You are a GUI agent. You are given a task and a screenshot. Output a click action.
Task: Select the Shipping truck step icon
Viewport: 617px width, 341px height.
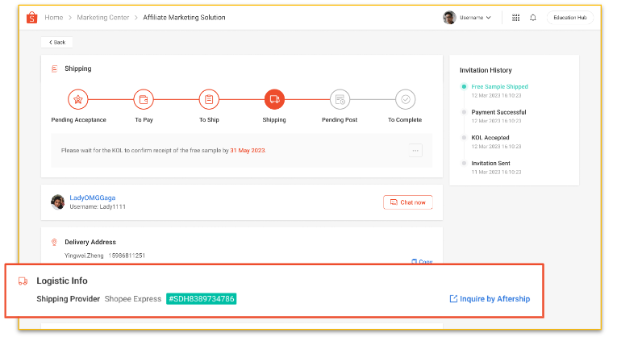(274, 99)
